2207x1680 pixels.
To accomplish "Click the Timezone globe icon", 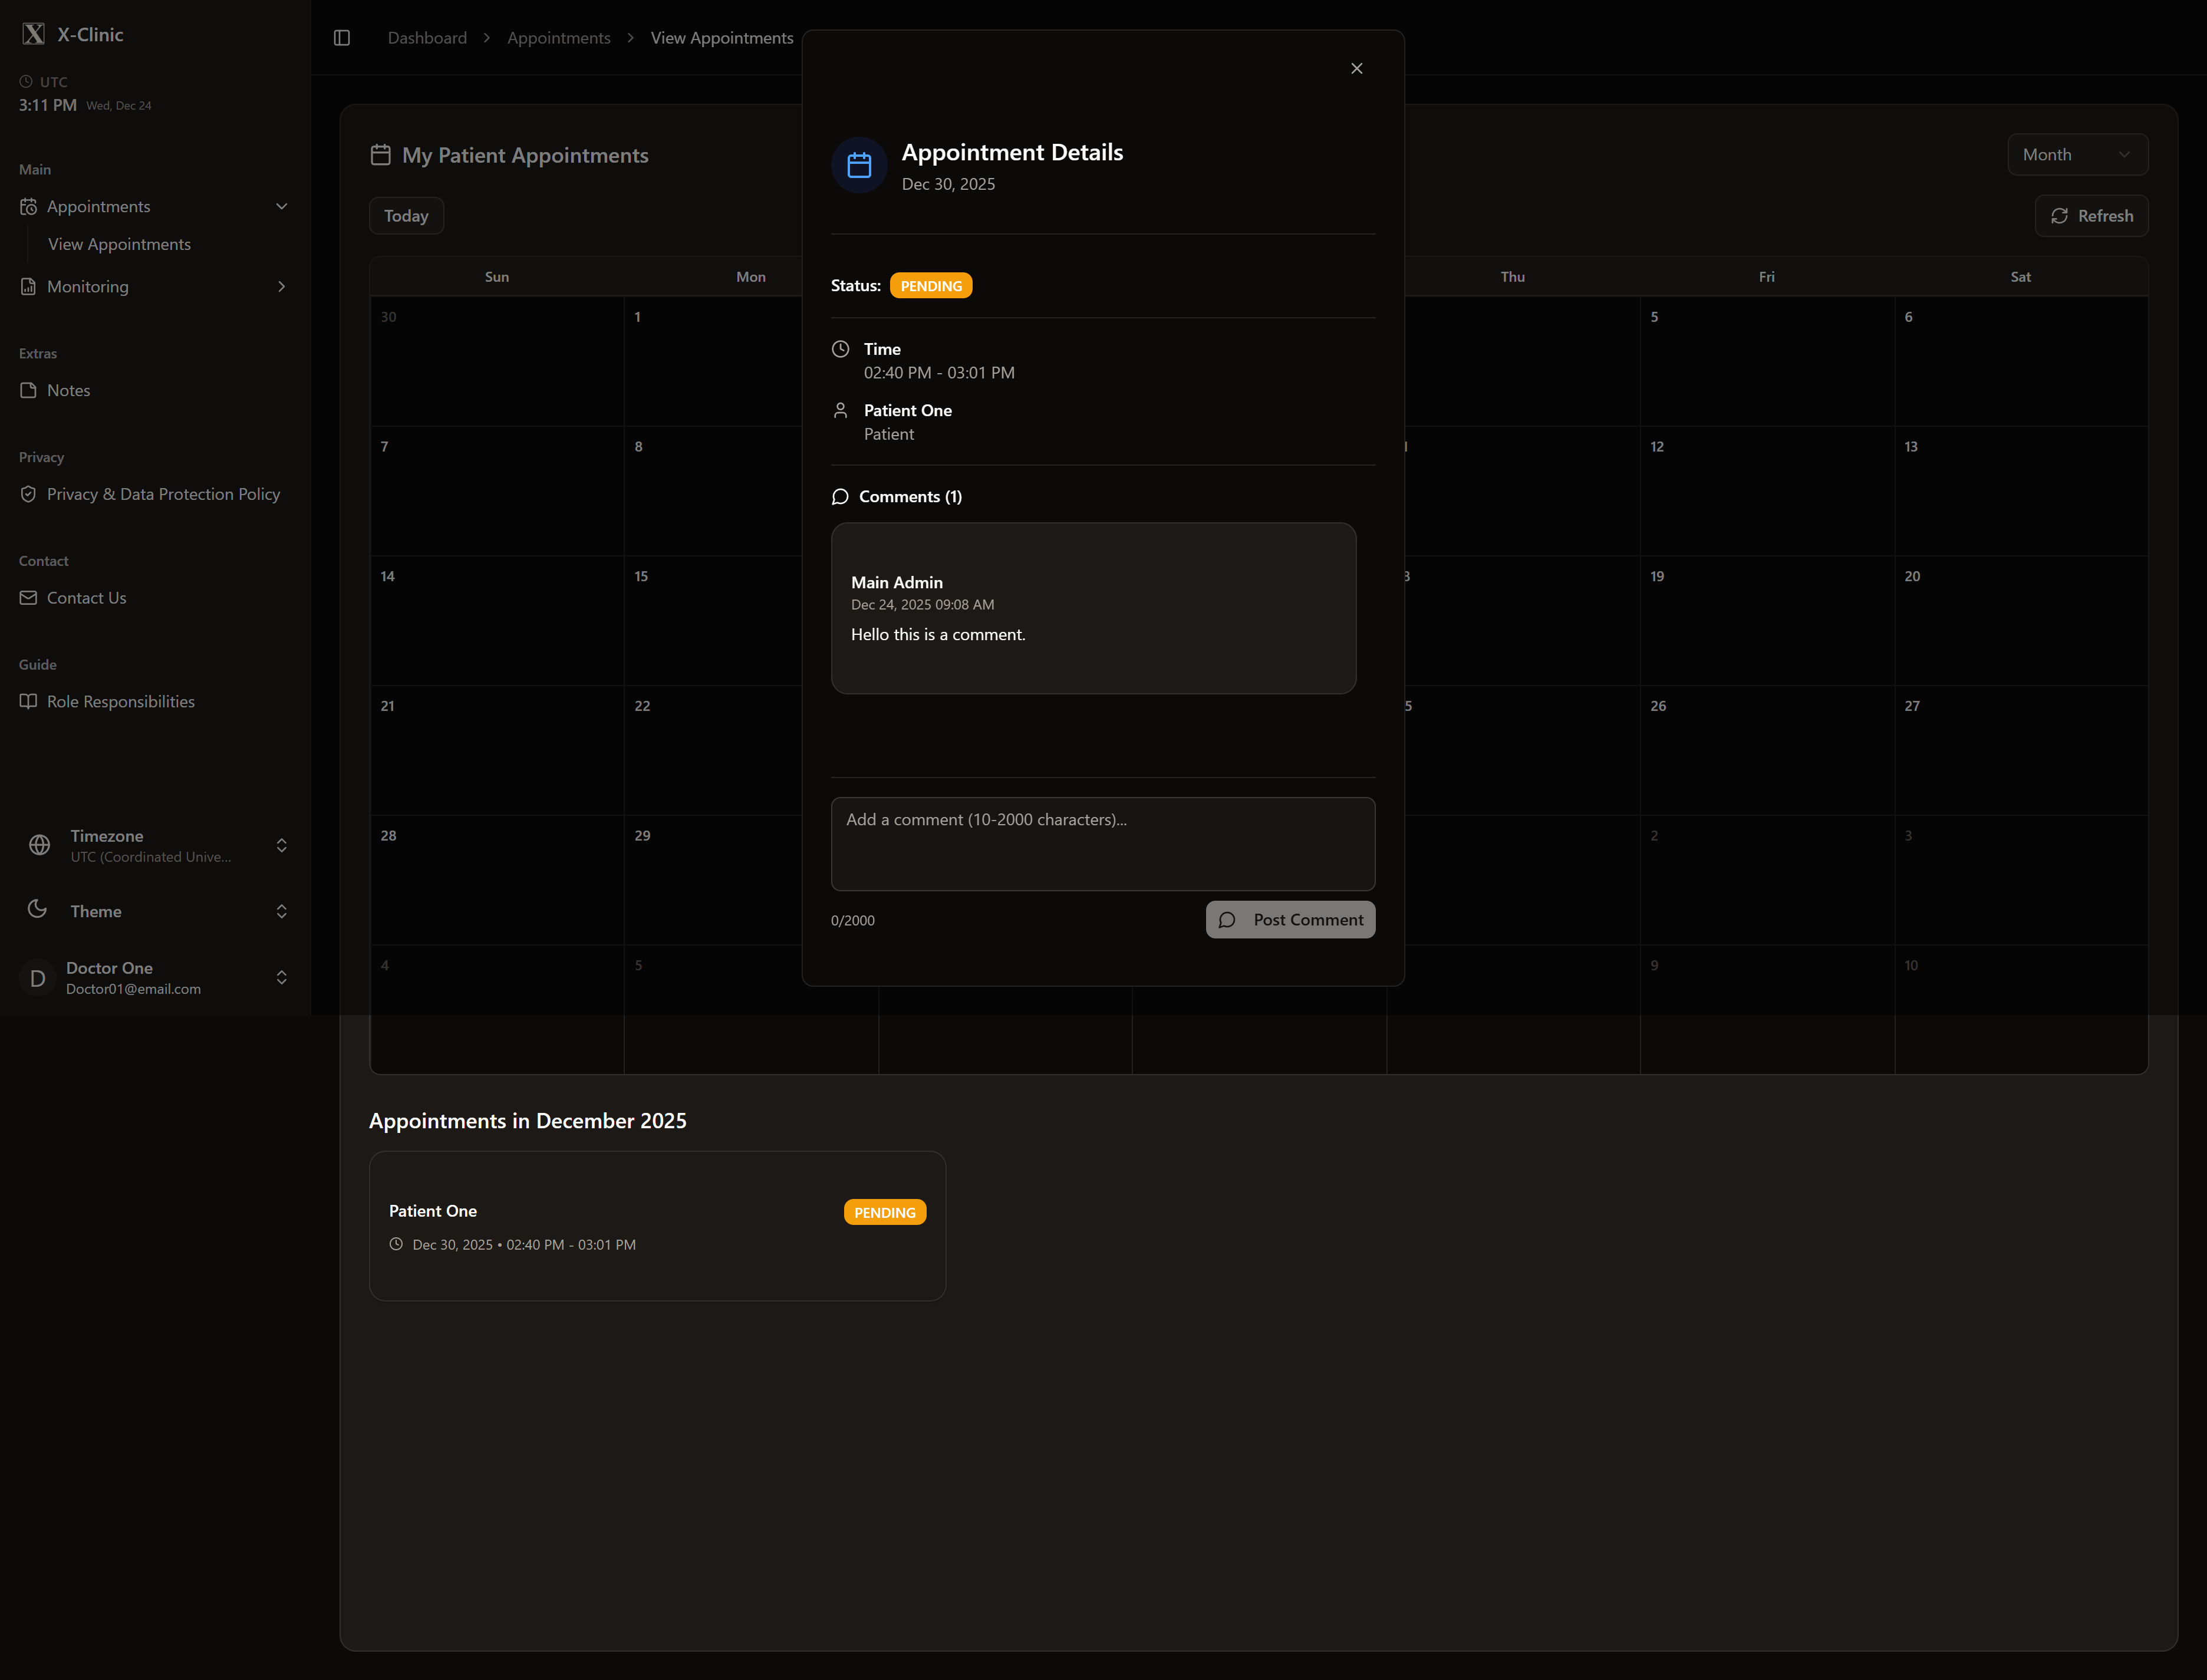I will [x=39, y=845].
